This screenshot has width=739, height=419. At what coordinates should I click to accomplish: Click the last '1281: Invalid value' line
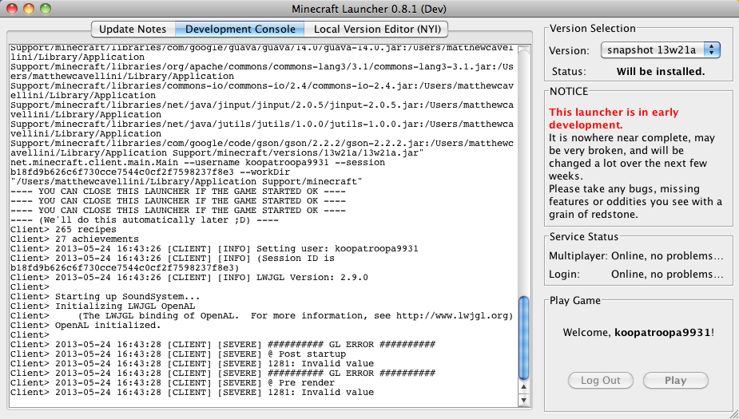[192, 392]
